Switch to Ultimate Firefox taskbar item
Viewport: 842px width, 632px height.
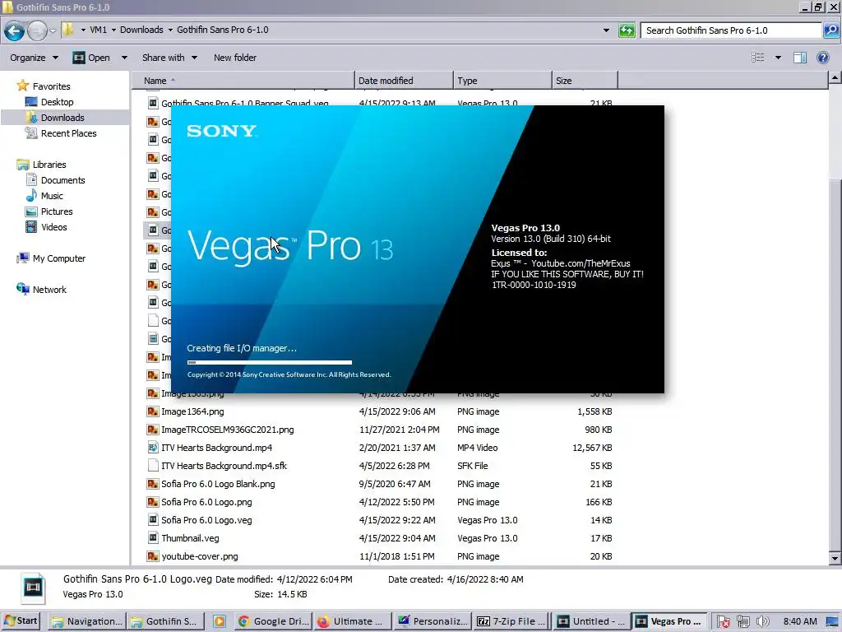click(352, 621)
